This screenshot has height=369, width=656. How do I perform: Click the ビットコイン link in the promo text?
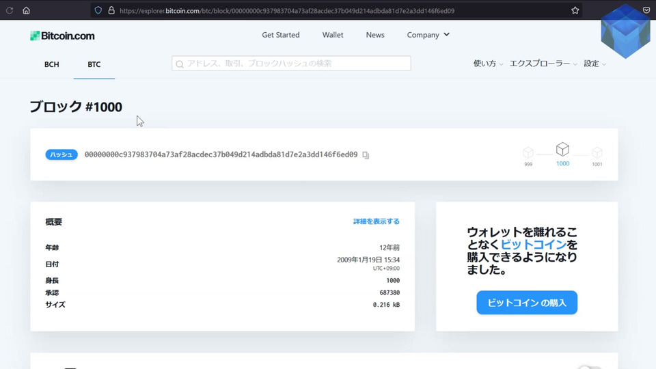(x=534, y=245)
